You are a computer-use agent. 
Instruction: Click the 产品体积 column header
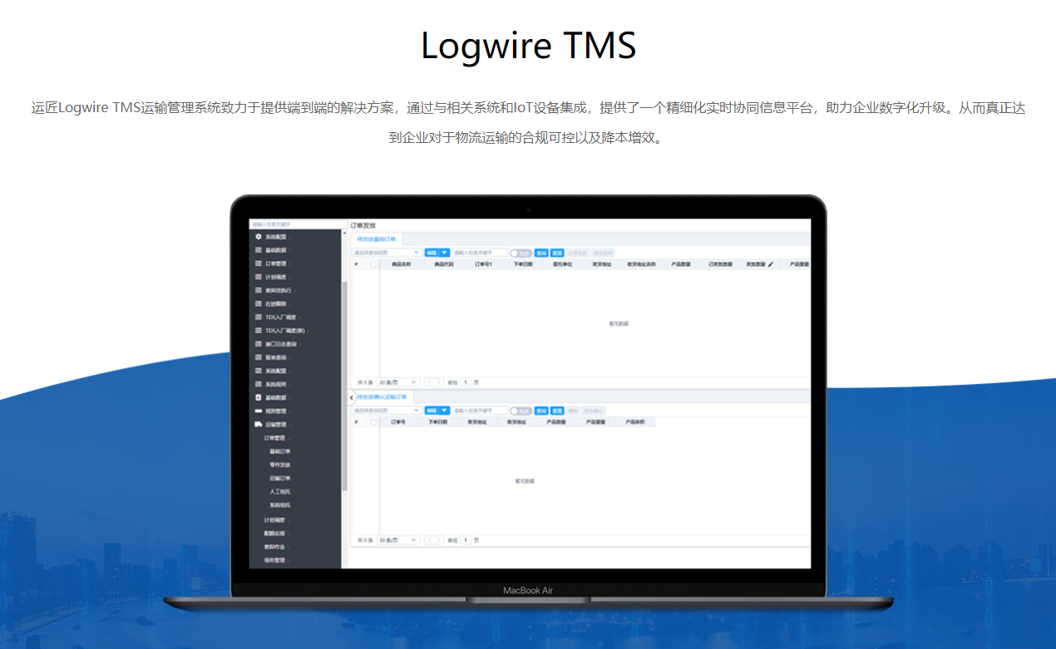pyautogui.click(x=635, y=422)
